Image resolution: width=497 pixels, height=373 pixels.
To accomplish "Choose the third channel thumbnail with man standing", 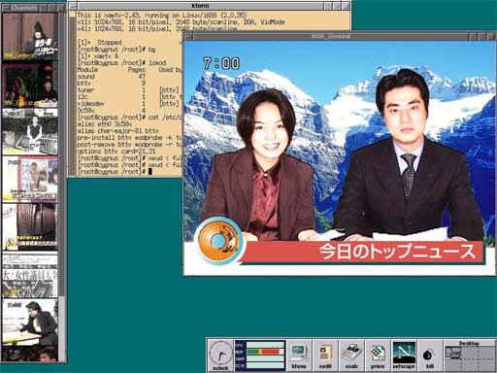I will 30,132.
